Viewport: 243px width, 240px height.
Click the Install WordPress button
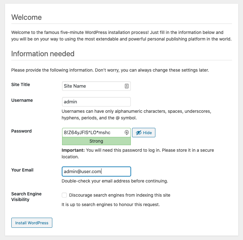tap(32, 223)
